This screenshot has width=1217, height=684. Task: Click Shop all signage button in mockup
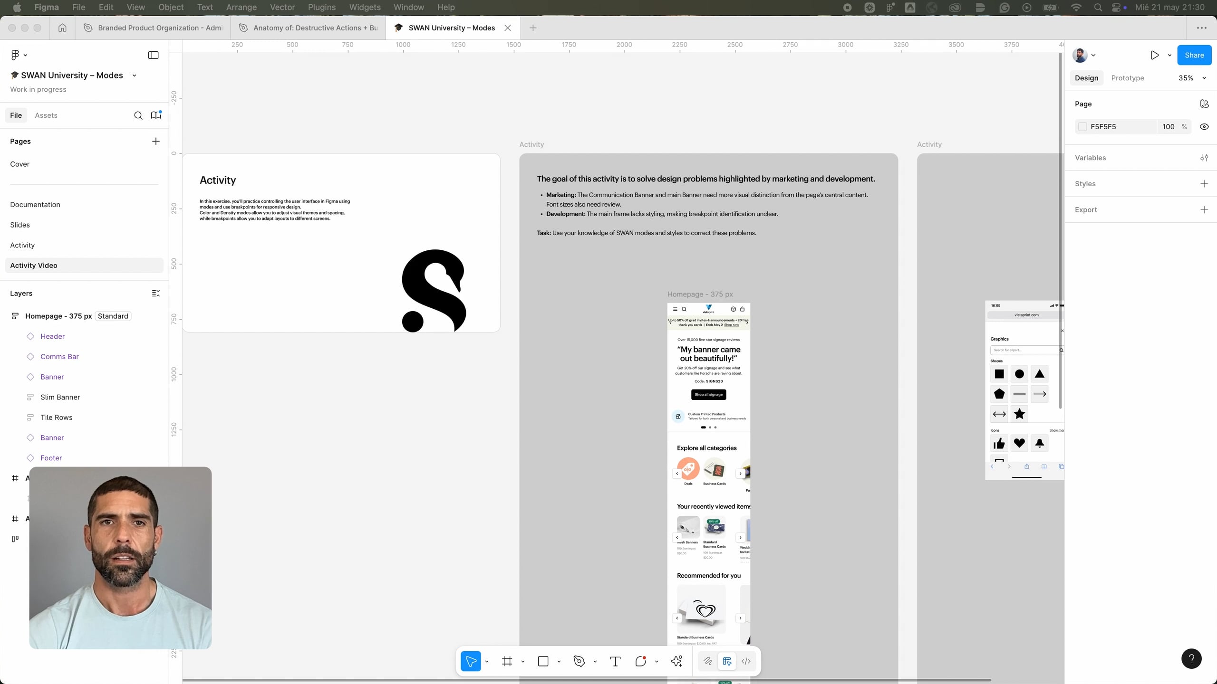(x=708, y=394)
